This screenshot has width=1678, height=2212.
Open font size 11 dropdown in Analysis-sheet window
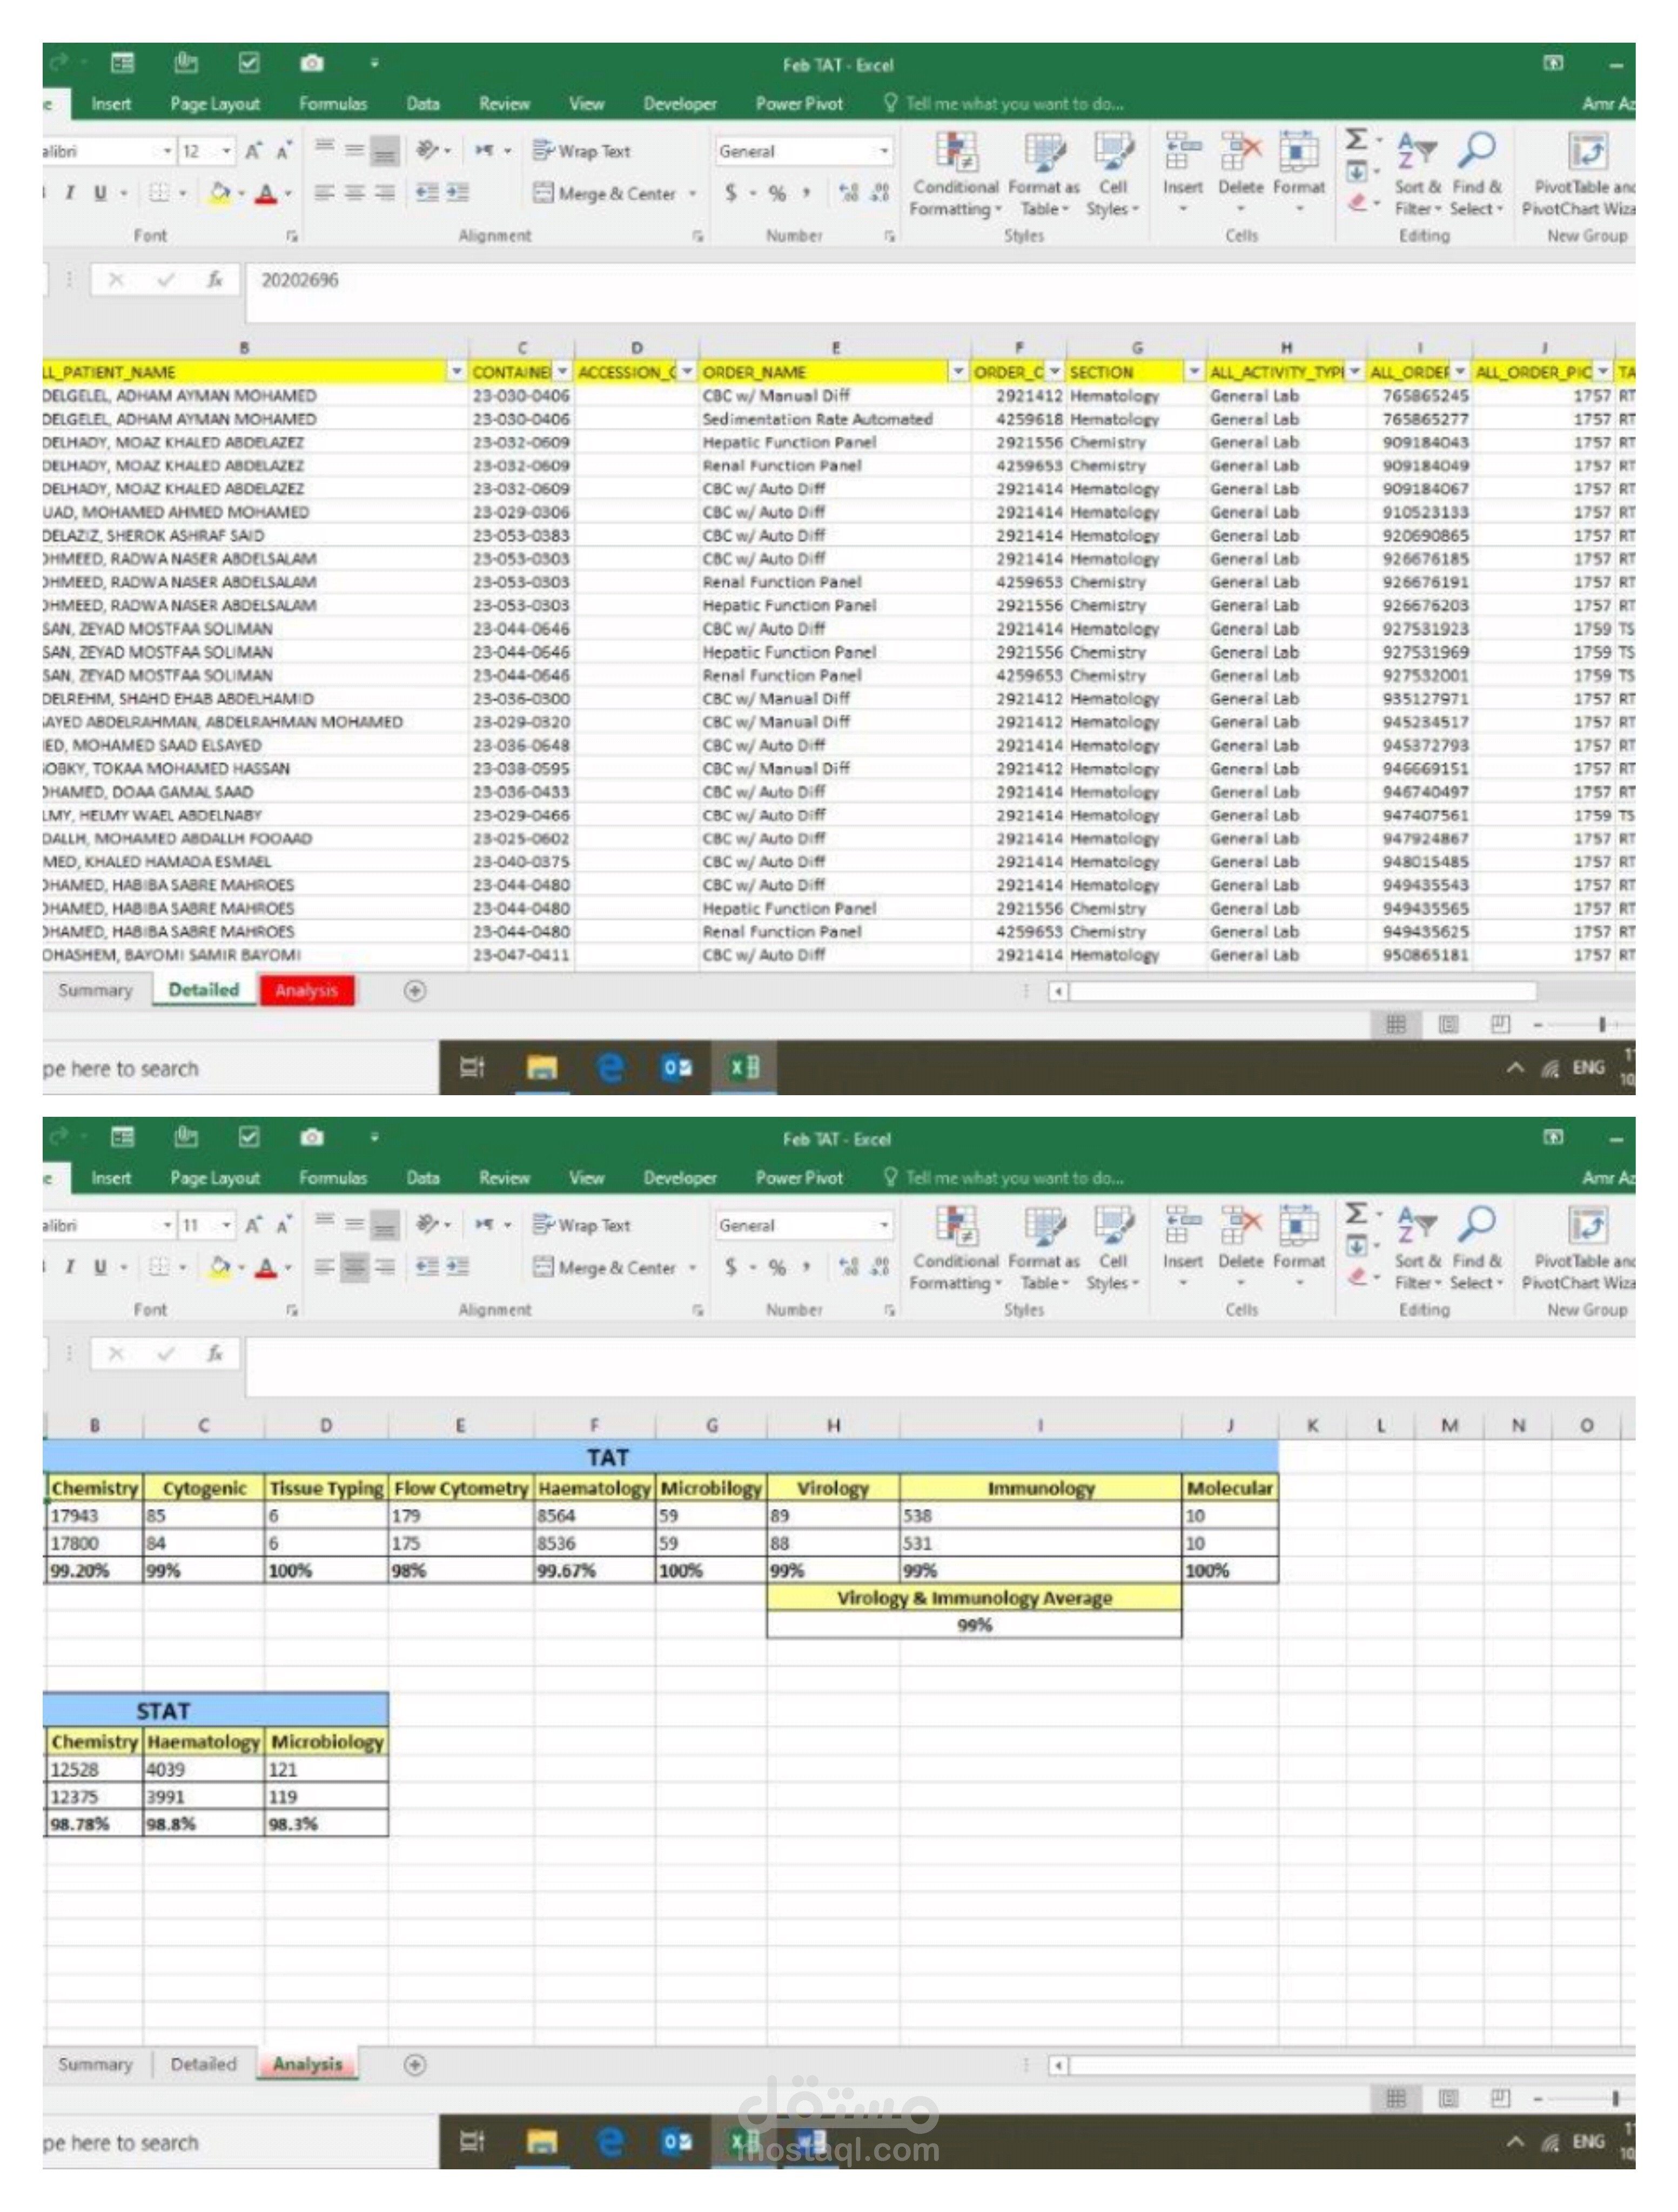227,1225
